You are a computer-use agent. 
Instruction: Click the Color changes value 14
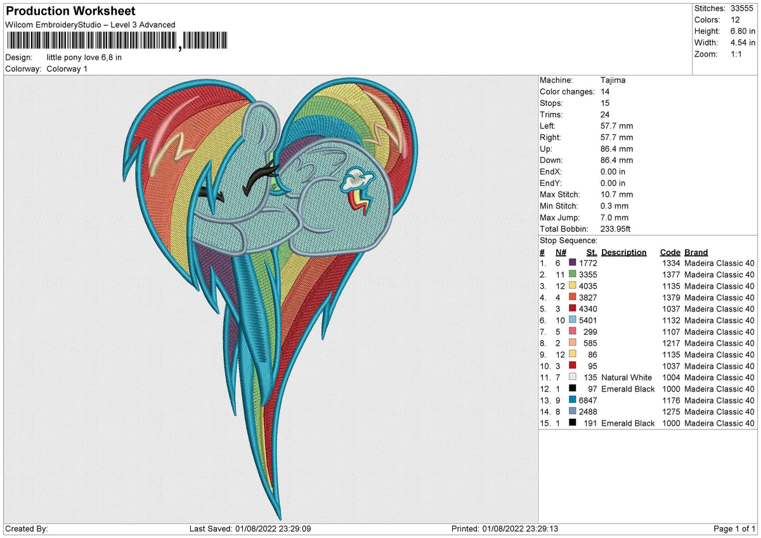605,91
